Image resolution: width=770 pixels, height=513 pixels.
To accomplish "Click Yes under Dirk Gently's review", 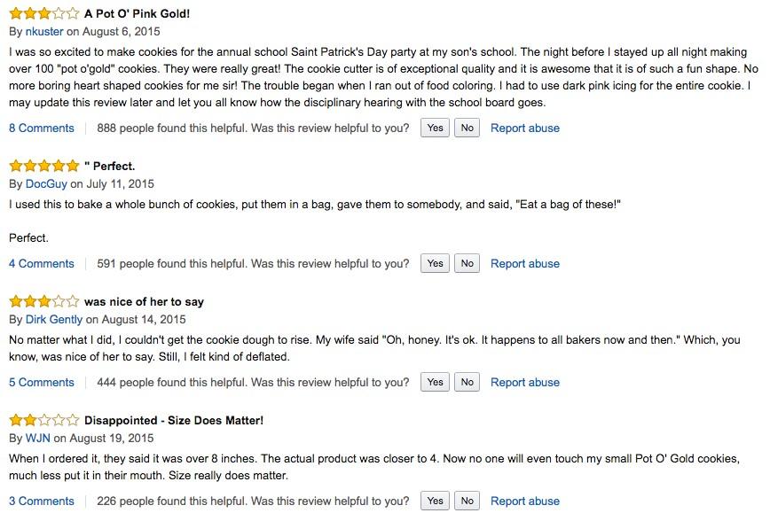I will [x=434, y=382].
